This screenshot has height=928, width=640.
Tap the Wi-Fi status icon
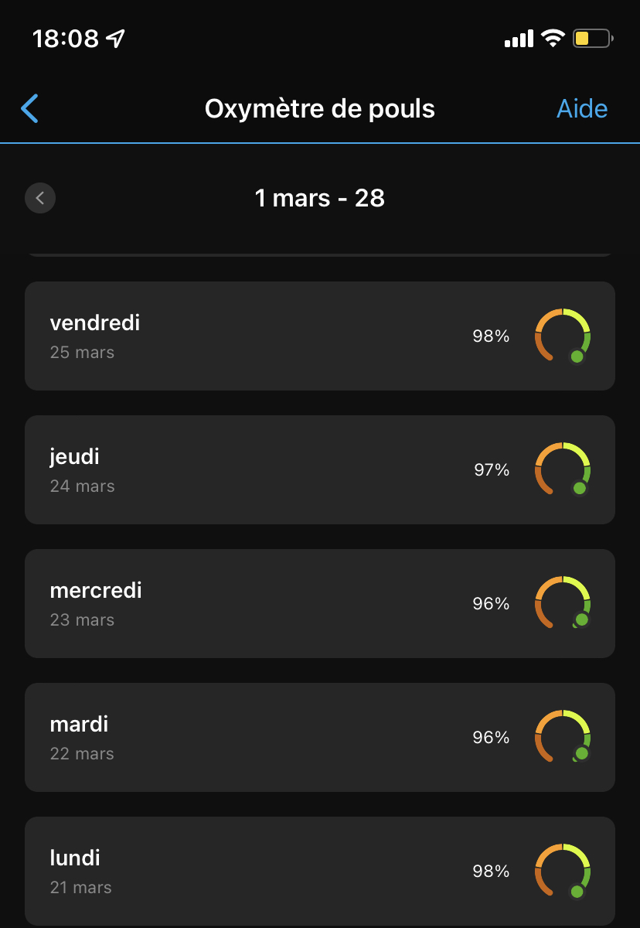pyautogui.click(x=553, y=38)
